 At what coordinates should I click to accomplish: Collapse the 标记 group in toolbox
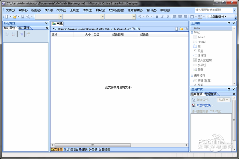(192, 32)
